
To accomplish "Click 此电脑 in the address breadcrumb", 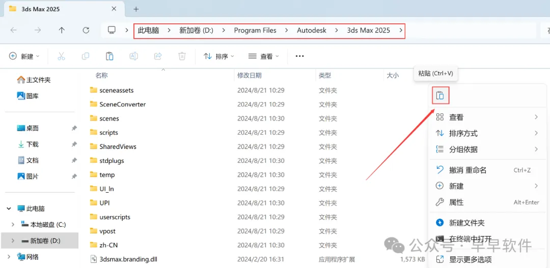I will click(148, 31).
